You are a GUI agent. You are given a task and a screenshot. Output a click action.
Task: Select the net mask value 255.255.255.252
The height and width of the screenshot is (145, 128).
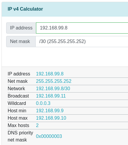[54, 81]
